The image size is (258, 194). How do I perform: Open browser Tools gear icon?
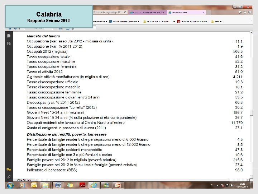[x=250, y=12]
